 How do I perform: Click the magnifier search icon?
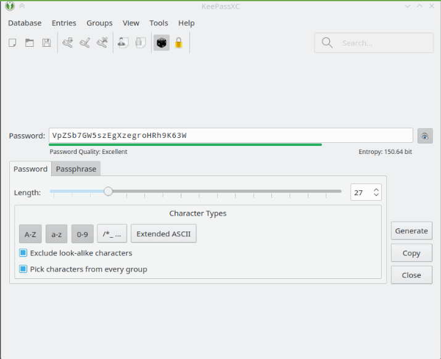click(x=327, y=43)
